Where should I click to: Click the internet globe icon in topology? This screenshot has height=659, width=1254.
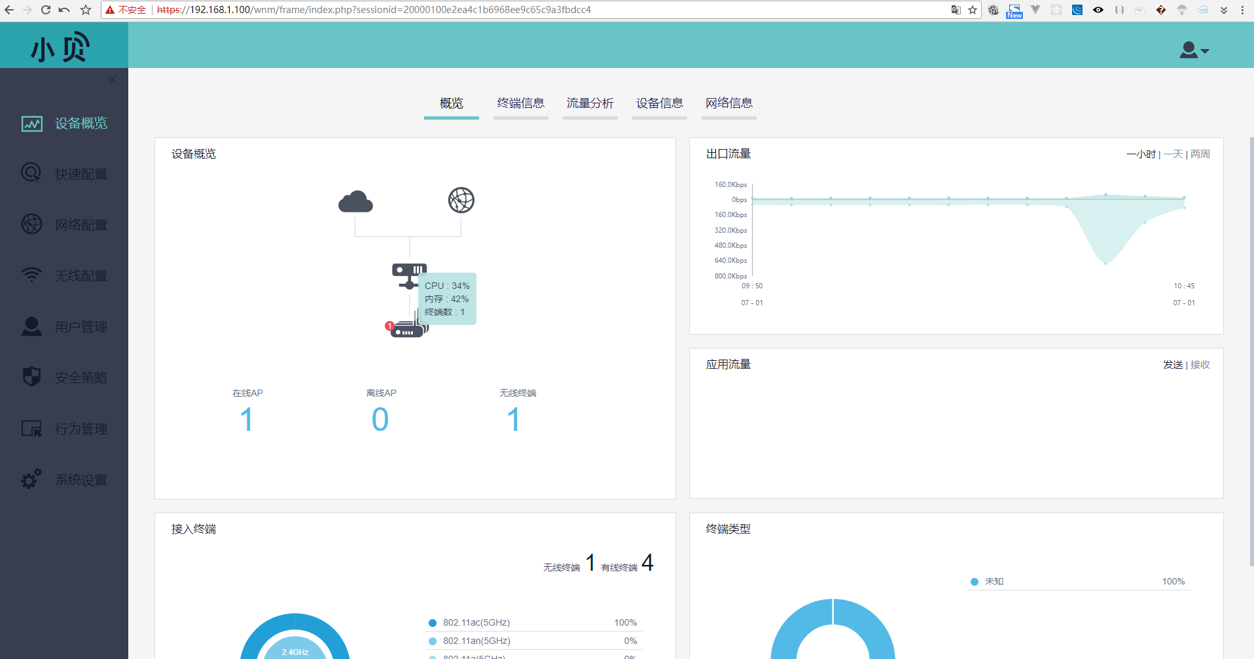click(461, 200)
